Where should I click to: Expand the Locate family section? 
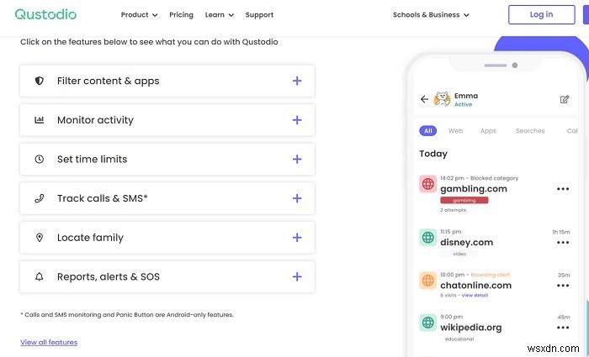coord(297,238)
